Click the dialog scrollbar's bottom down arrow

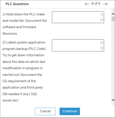tap(113, 100)
